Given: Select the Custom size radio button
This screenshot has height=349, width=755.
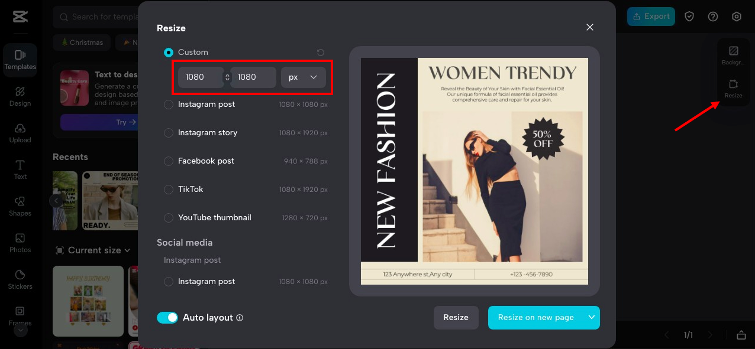Looking at the screenshot, I should pos(169,53).
